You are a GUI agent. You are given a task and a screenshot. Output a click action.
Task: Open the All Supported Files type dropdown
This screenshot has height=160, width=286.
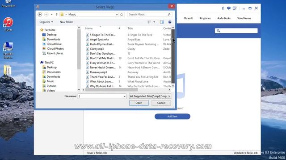tap(150, 96)
